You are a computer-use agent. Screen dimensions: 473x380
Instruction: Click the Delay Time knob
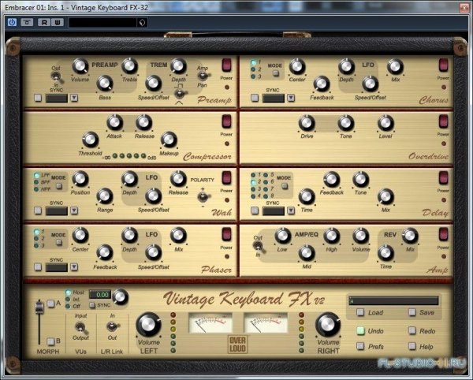[307, 196]
